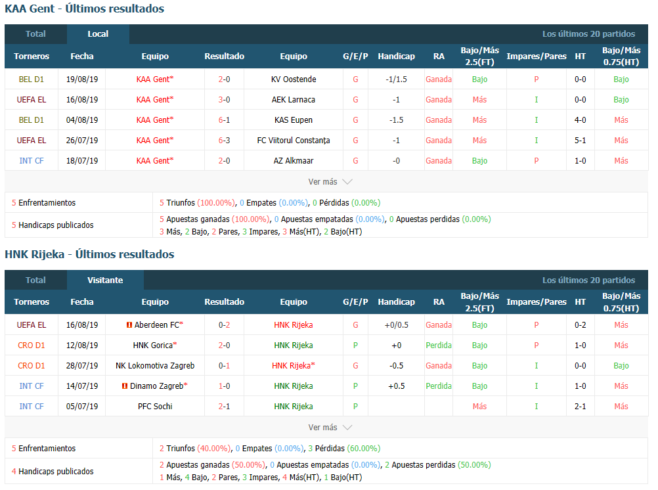The height and width of the screenshot is (490, 658).
Task: Select the Local tab
Action: 98,34
